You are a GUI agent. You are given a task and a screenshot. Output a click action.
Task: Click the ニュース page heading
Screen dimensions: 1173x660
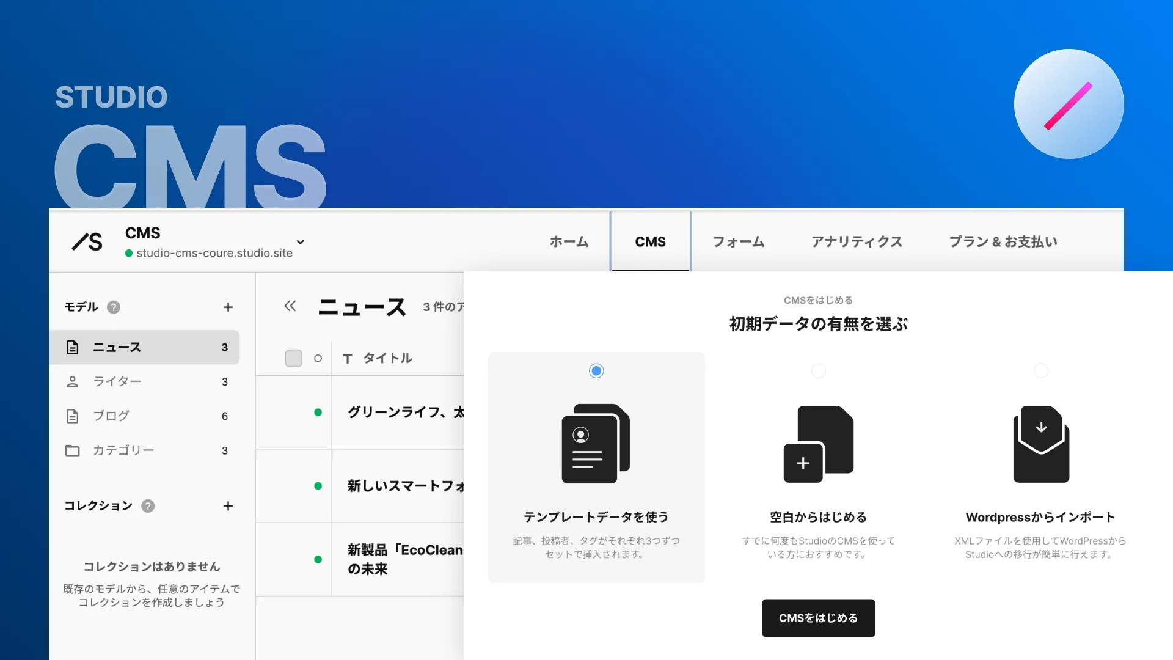pos(362,307)
